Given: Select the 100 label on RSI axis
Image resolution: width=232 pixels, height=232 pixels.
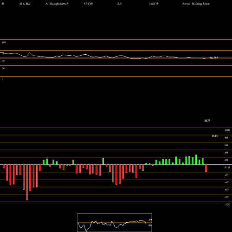Looking at the screenshot, I should tap(4, 42).
